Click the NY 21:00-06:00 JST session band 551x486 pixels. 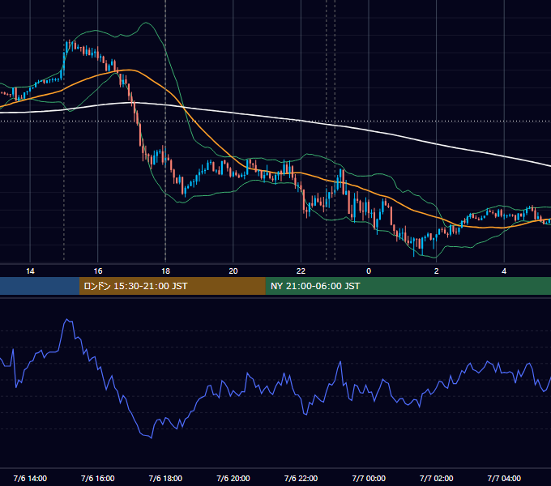(x=408, y=286)
